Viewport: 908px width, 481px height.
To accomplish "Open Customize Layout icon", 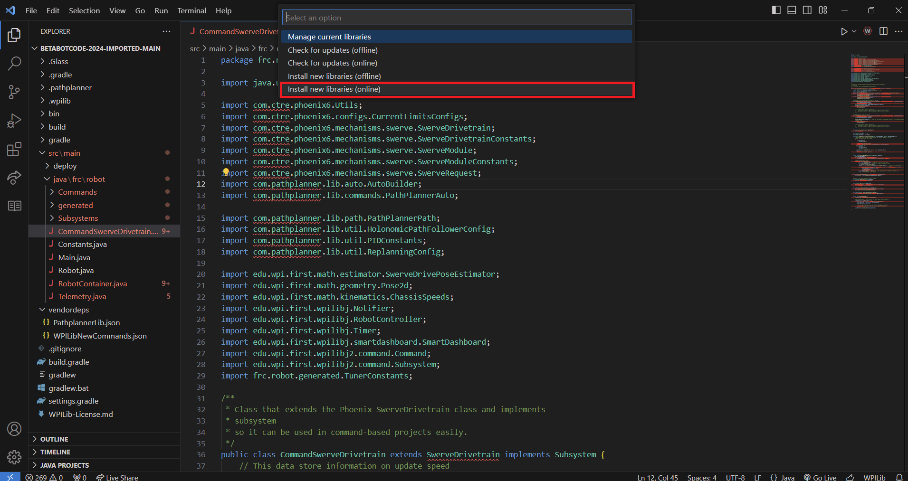I will click(823, 10).
